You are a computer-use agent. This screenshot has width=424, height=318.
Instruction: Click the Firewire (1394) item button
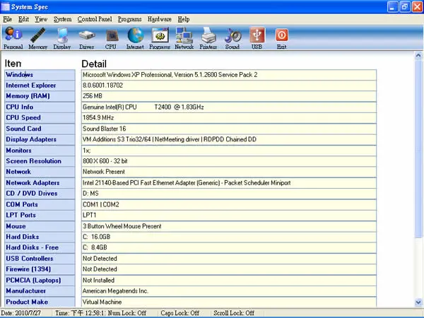pyautogui.click(x=40, y=269)
